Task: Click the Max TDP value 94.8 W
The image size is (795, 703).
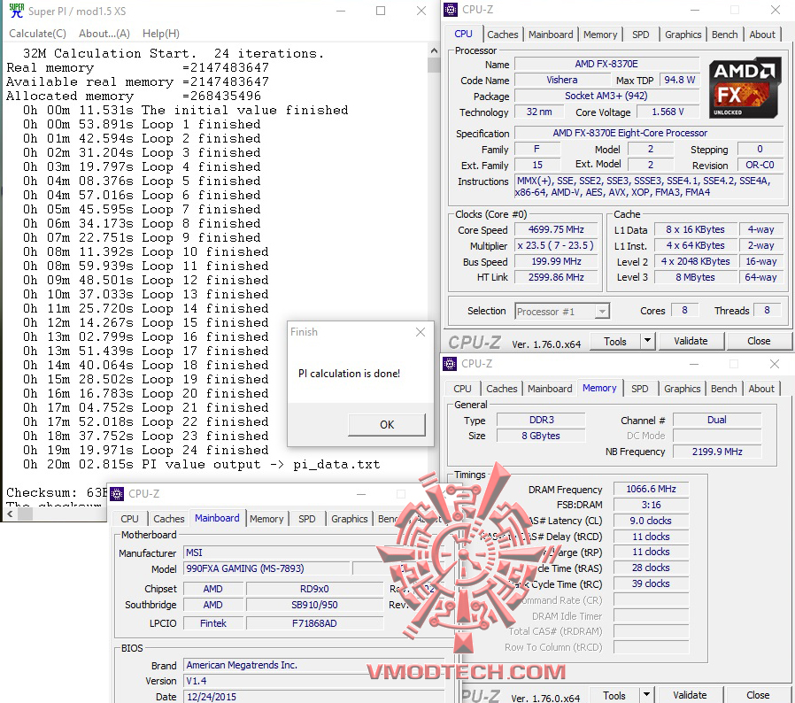Action: tap(679, 80)
